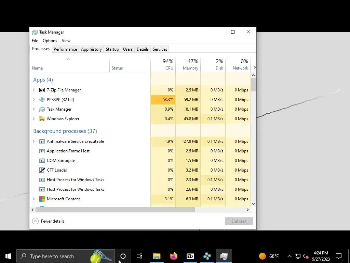Click the horizontal scrollbar left arrow

click(32, 210)
